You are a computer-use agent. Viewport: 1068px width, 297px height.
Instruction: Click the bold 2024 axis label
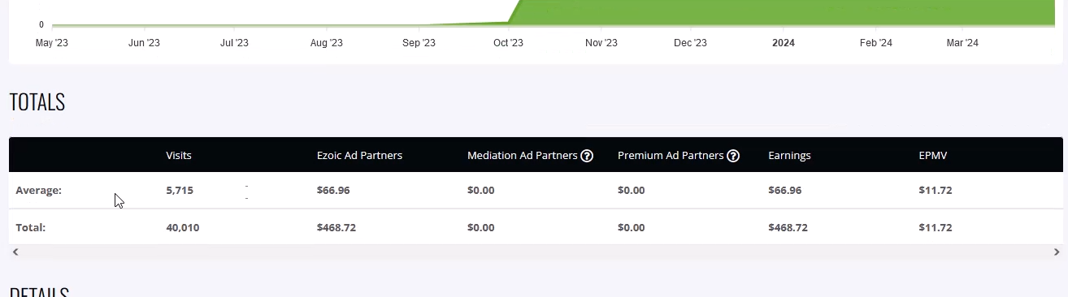click(784, 43)
